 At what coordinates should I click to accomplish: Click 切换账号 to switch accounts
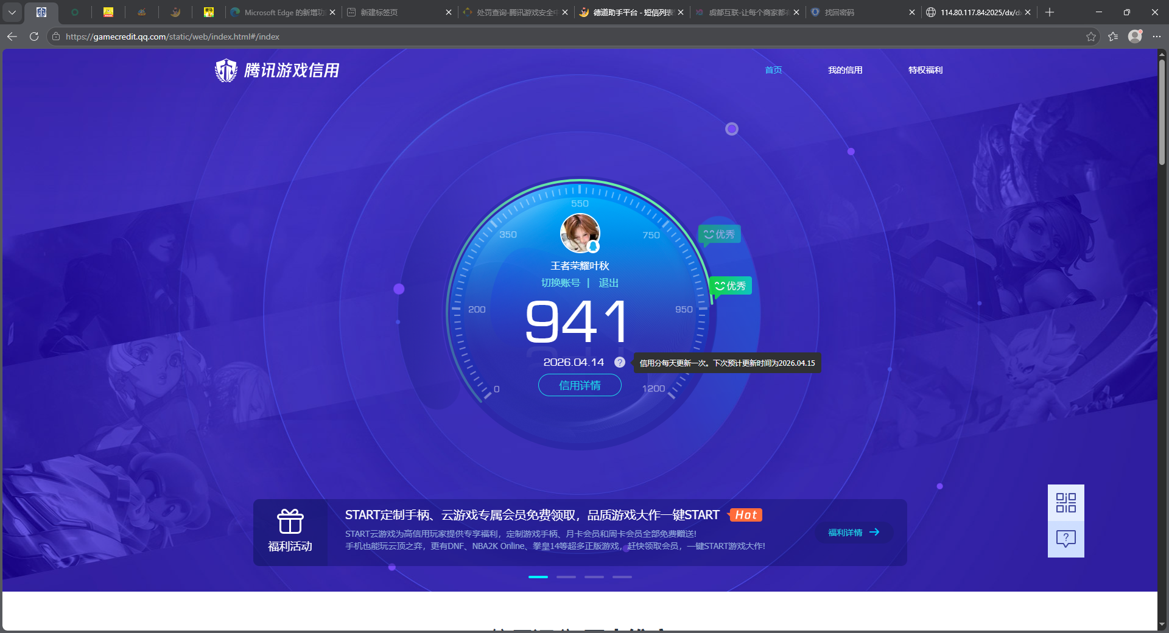[561, 282]
